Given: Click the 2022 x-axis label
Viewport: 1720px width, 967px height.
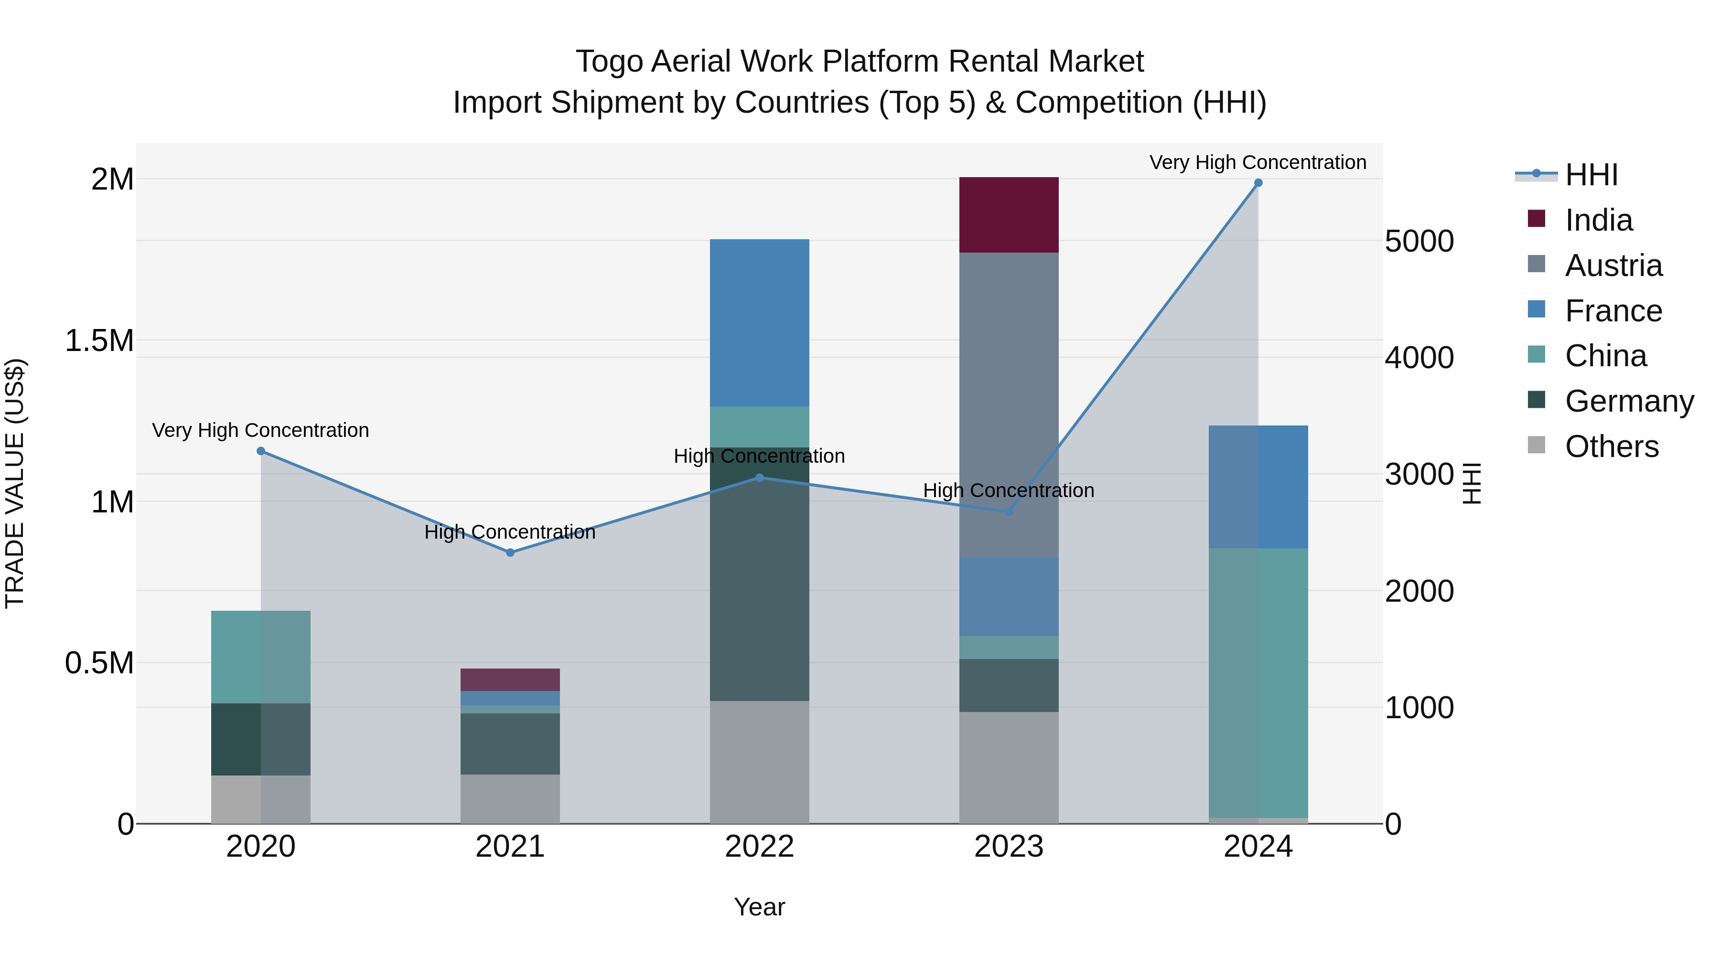Looking at the screenshot, I should (759, 847).
